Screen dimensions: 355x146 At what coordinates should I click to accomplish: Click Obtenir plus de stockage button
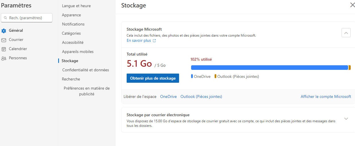(x=153, y=78)
